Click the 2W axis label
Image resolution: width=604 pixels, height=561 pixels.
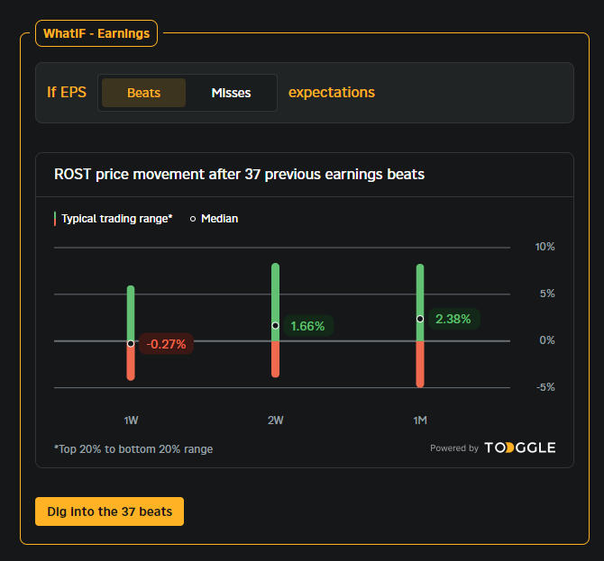[x=276, y=421]
